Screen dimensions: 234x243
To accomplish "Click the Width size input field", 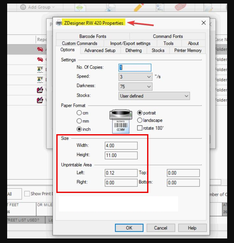I will (121, 146).
